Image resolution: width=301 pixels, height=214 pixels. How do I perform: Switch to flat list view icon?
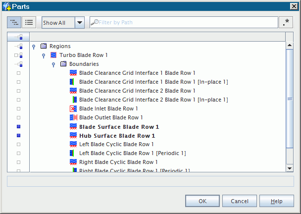pos(29,22)
